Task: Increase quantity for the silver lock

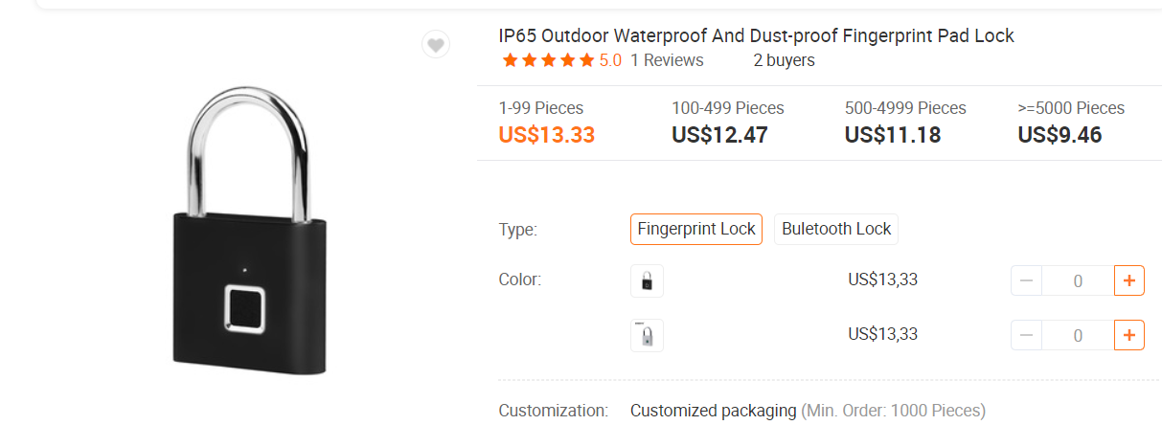Action: tap(1129, 335)
